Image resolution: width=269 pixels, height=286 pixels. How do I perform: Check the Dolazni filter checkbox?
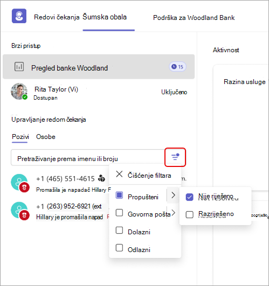(x=119, y=230)
